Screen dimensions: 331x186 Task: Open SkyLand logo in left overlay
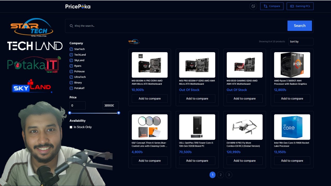tap(32, 86)
